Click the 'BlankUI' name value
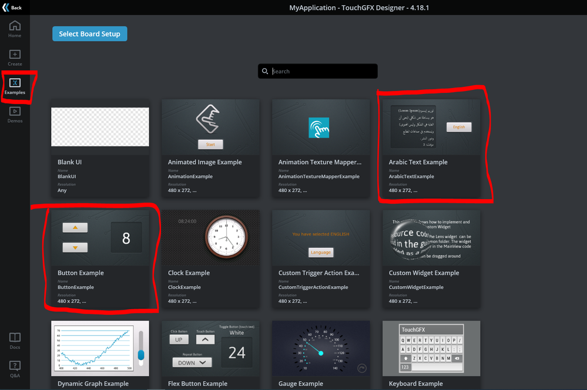Viewport: 587px width, 390px height. [x=67, y=176]
